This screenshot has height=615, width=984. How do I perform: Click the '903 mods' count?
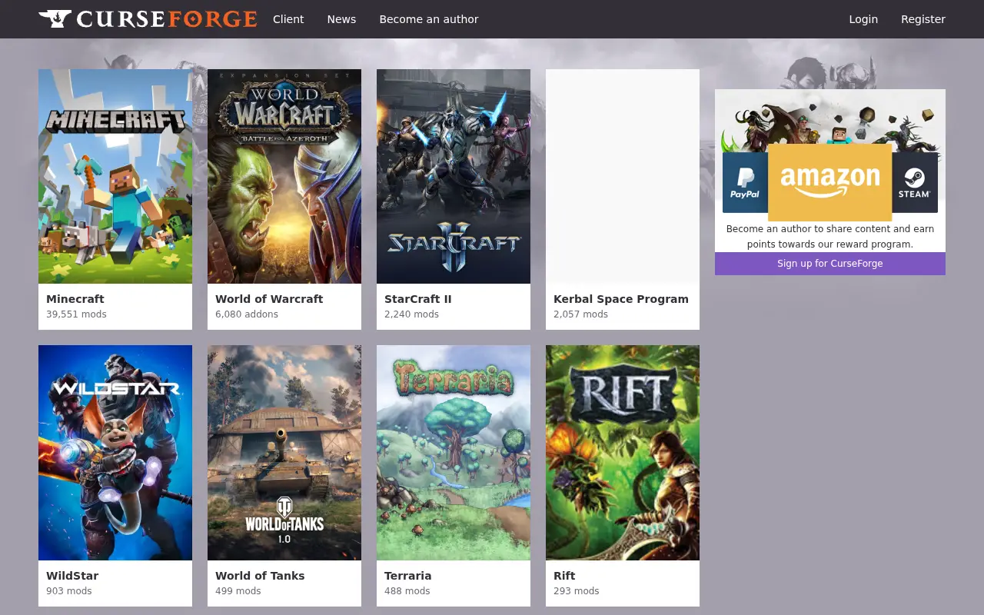69,591
